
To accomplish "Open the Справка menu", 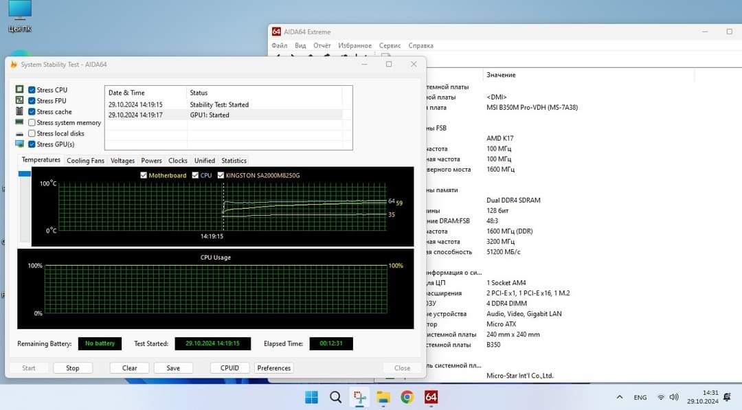I will 420,45.
